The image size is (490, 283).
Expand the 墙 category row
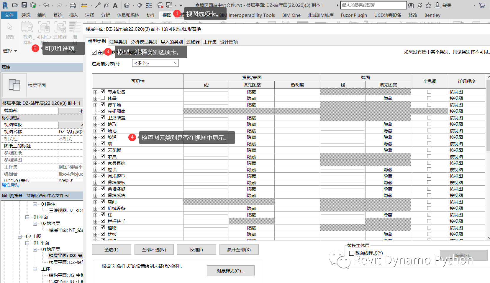pyautogui.click(x=95, y=144)
